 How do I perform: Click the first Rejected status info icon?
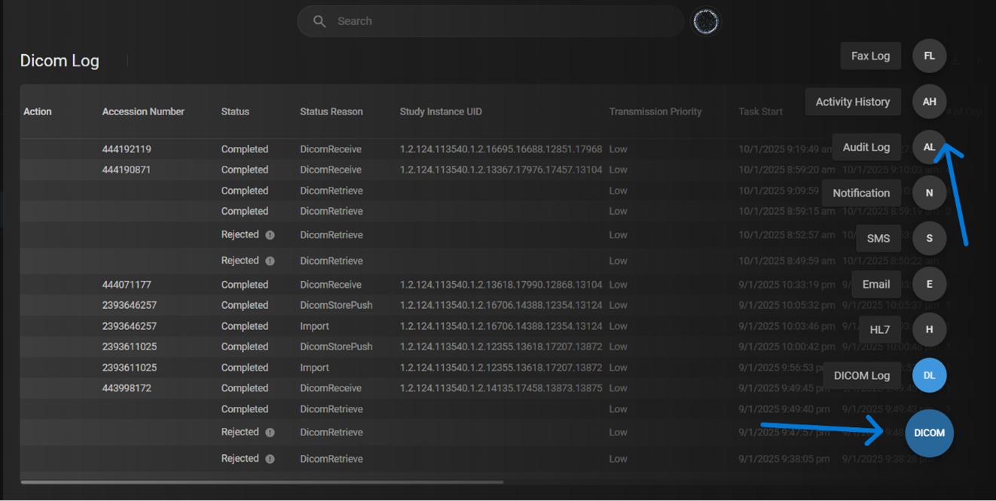[x=270, y=235]
